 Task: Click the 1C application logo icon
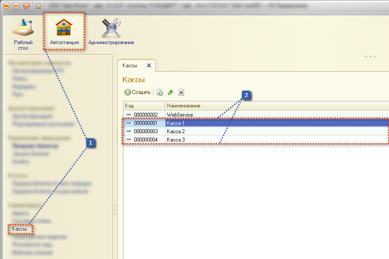point(6,6)
